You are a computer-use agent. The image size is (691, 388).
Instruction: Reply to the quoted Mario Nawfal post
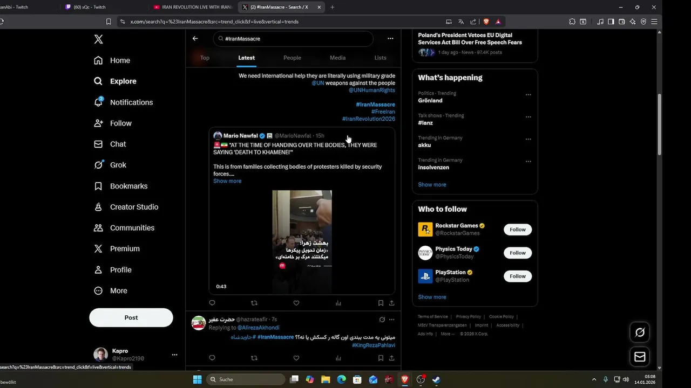tap(212, 303)
